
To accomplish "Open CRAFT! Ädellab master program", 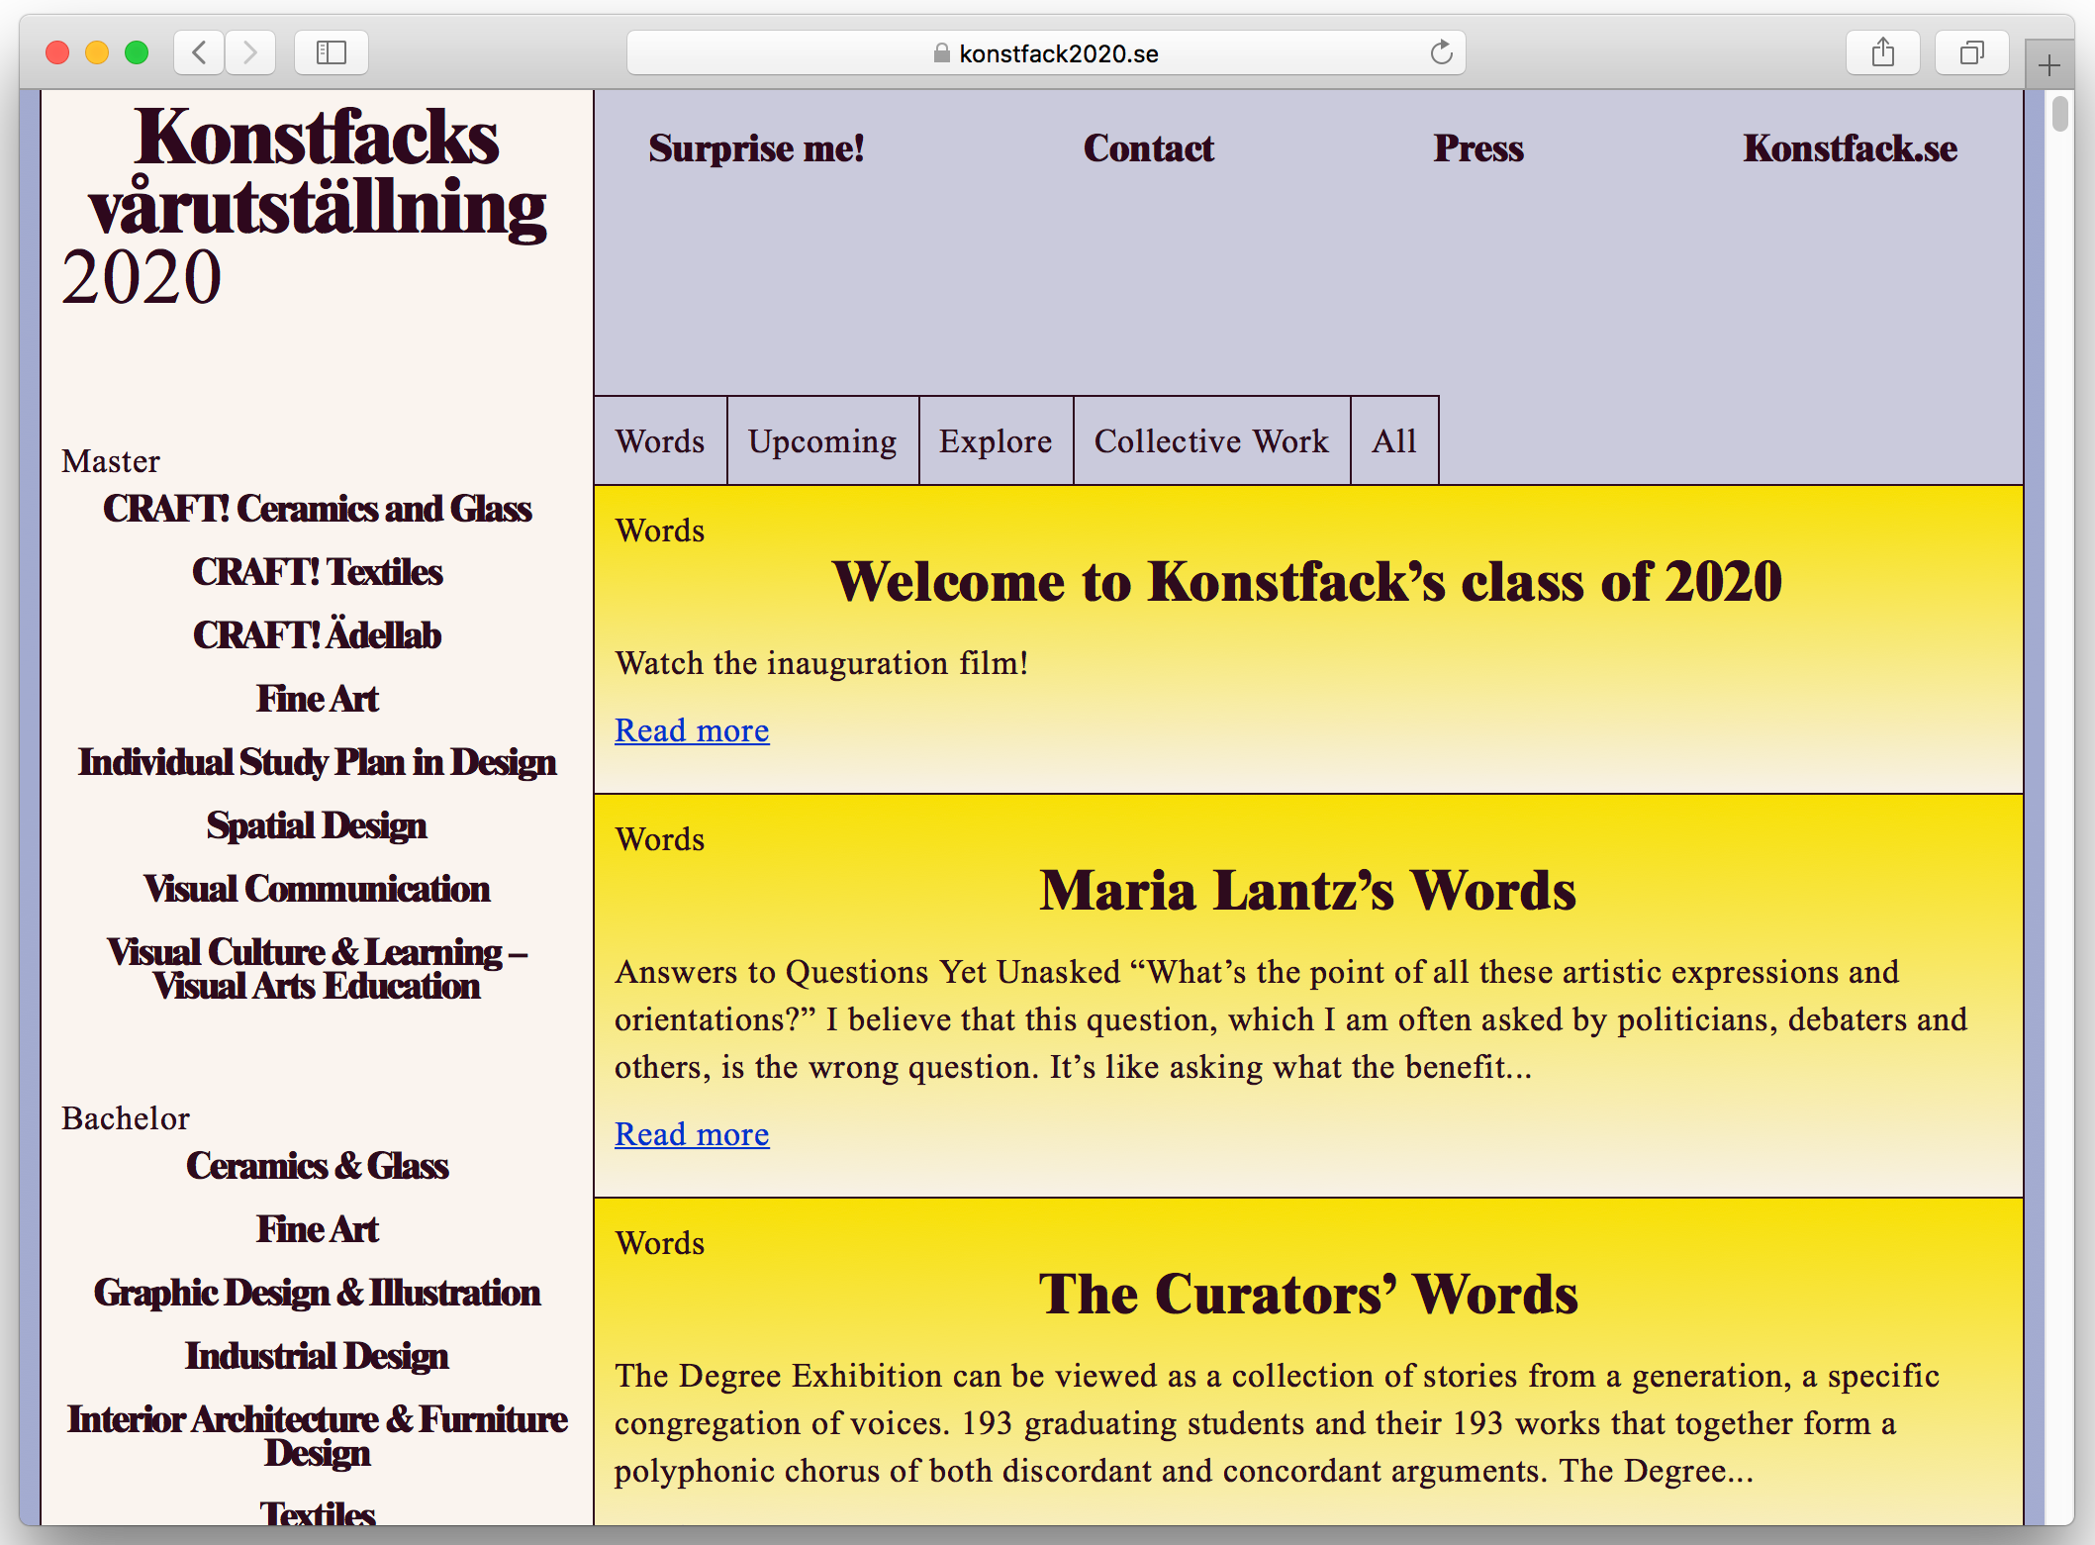I will click(x=317, y=635).
